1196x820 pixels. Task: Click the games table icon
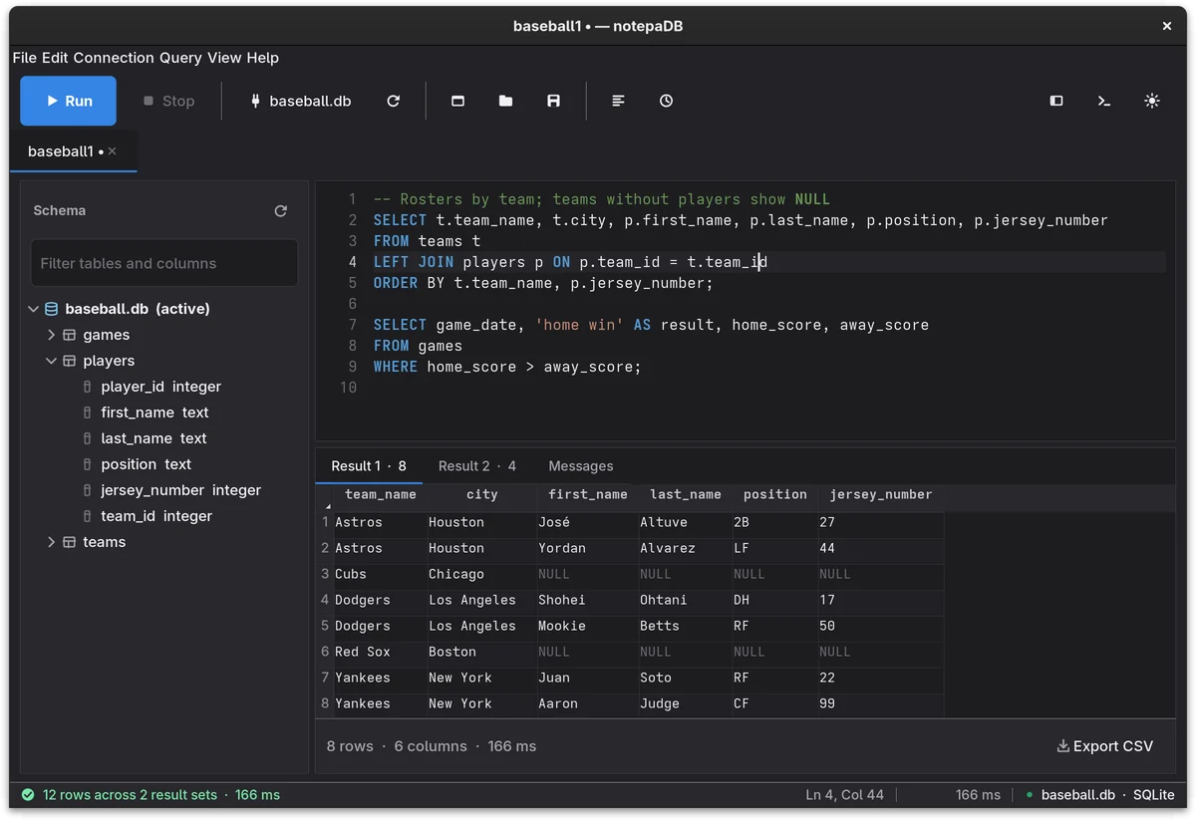[x=70, y=335]
